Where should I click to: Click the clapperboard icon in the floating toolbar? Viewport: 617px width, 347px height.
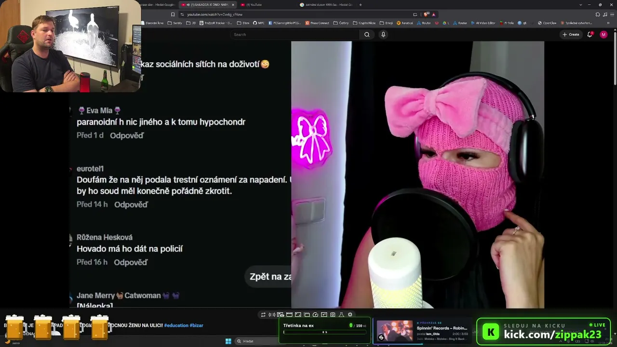[x=289, y=315]
